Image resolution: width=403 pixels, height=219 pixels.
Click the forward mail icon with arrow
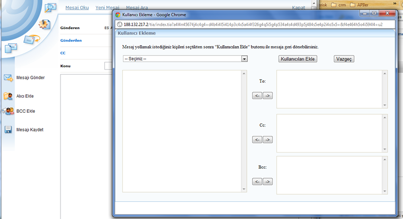31,39
